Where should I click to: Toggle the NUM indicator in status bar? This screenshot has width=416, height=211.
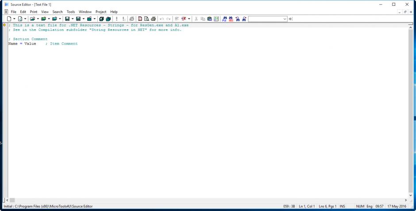[x=359, y=206]
